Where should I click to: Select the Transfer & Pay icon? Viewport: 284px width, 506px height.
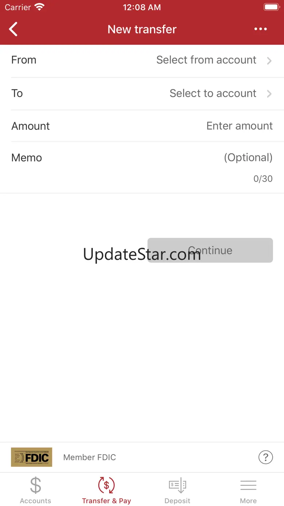pyautogui.click(x=106, y=485)
